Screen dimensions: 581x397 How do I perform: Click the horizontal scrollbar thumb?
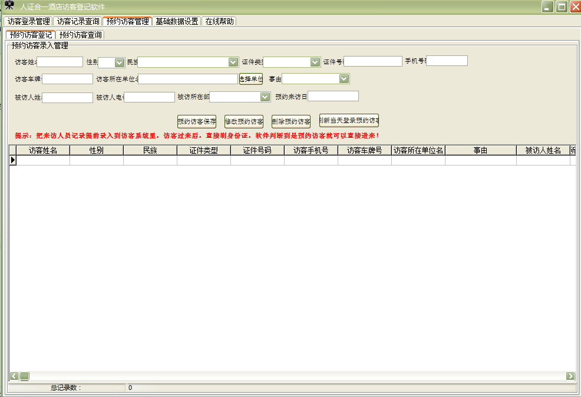(25, 376)
